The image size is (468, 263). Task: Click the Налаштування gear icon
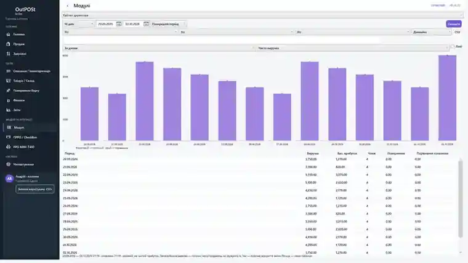click(x=9, y=164)
